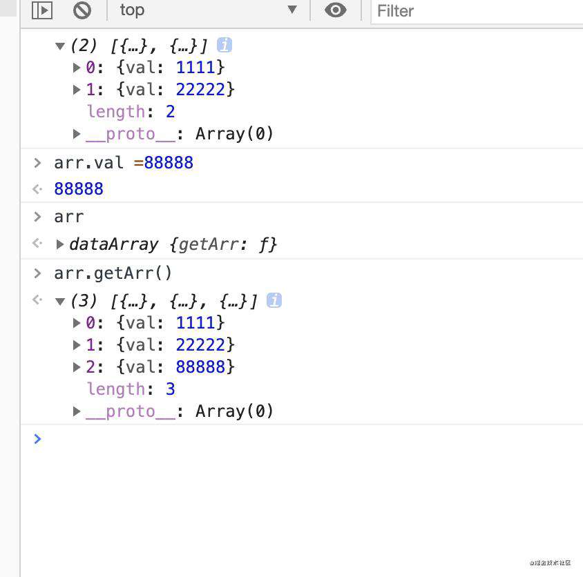Click value 22222 in the (3) array
Viewport: 583px width, 577px height.
[200, 345]
